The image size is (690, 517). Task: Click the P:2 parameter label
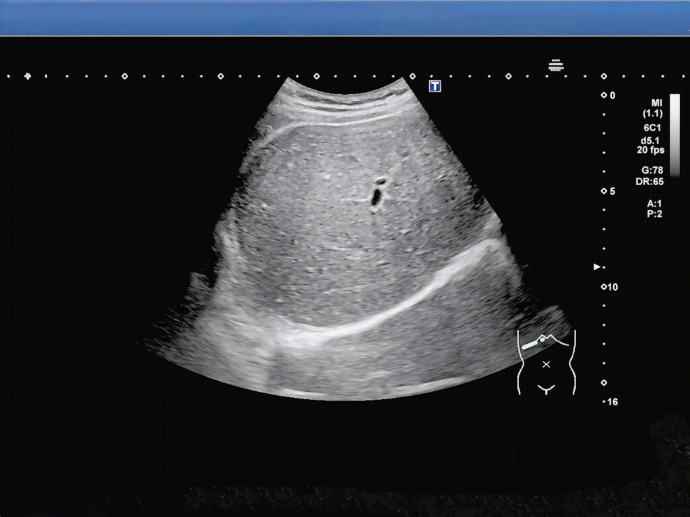(x=654, y=213)
